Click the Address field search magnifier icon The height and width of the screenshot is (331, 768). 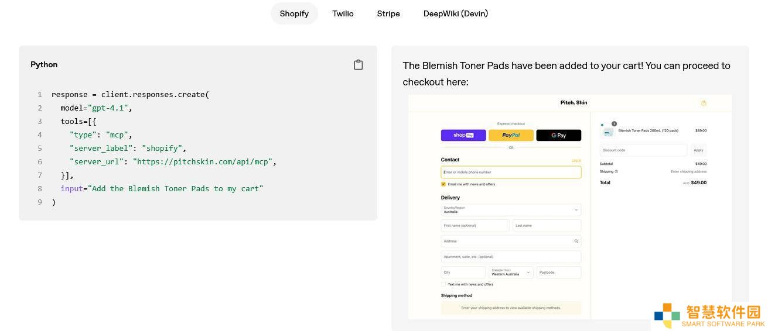(x=576, y=241)
